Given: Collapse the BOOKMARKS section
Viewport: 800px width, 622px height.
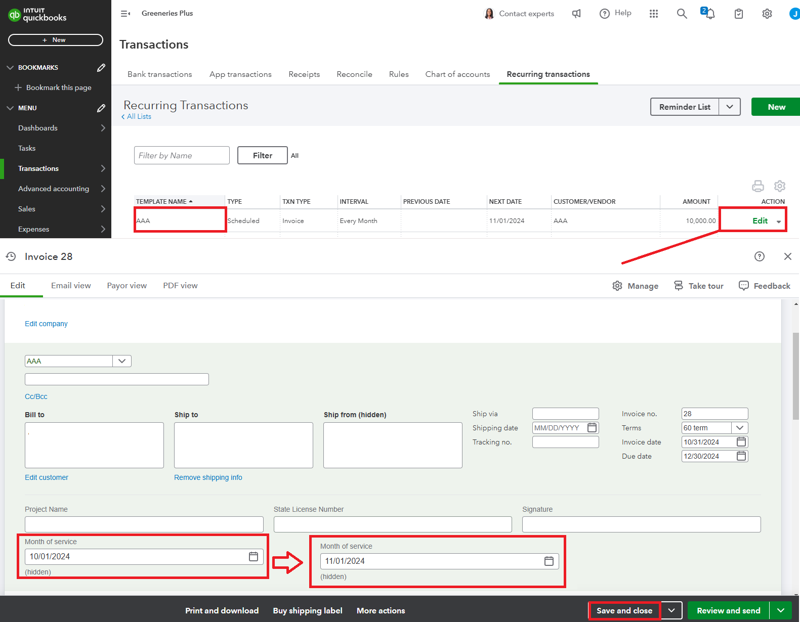Looking at the screenshot, I should tap(10, 67).
